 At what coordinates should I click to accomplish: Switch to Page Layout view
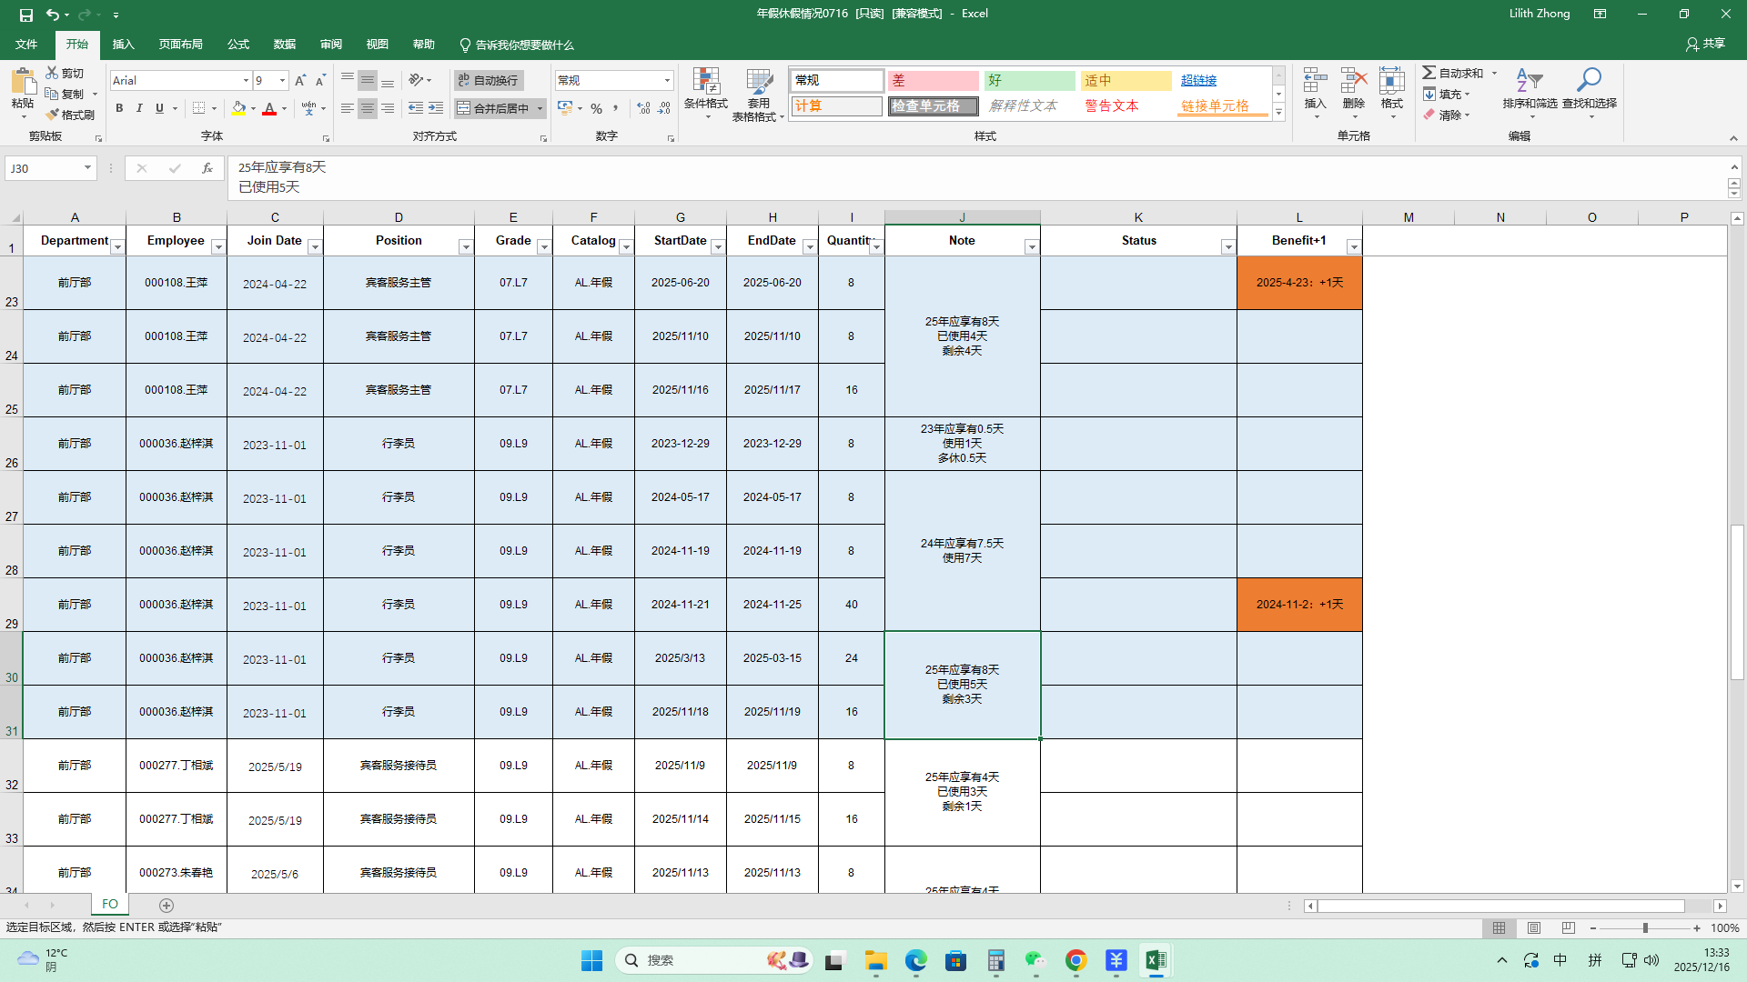[1534, 928]
